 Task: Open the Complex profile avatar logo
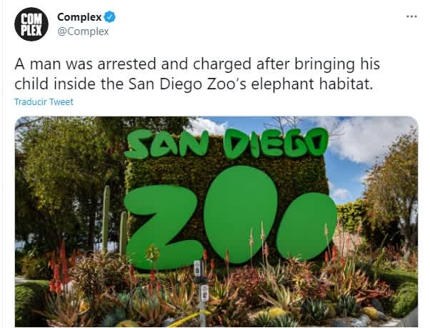pyautogui.click(x=31, y=24)
